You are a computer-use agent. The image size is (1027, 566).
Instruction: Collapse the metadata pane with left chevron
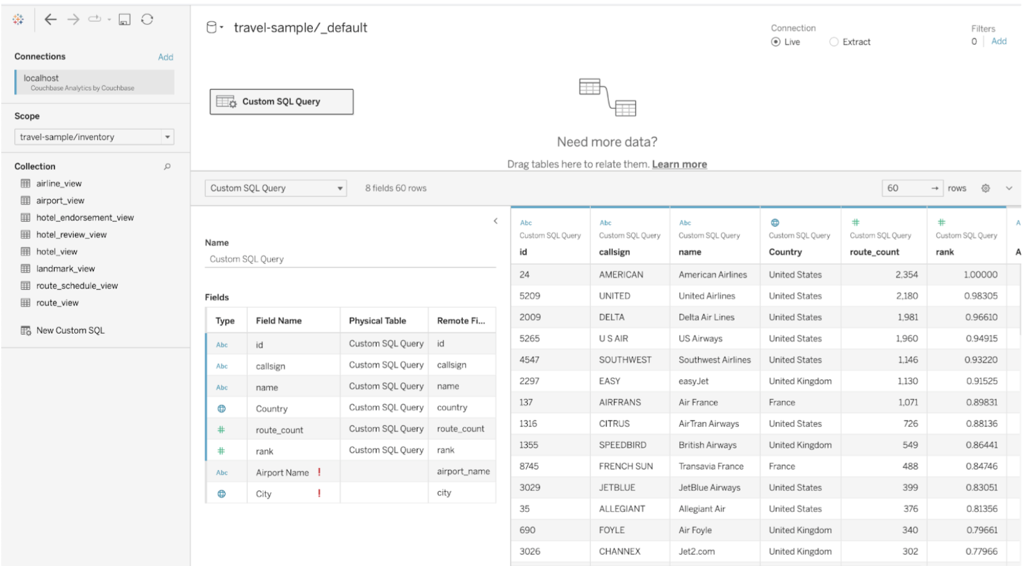click(x=496, y=221)
